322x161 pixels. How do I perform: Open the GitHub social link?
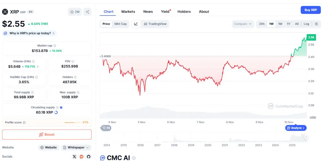click(89, 156)
